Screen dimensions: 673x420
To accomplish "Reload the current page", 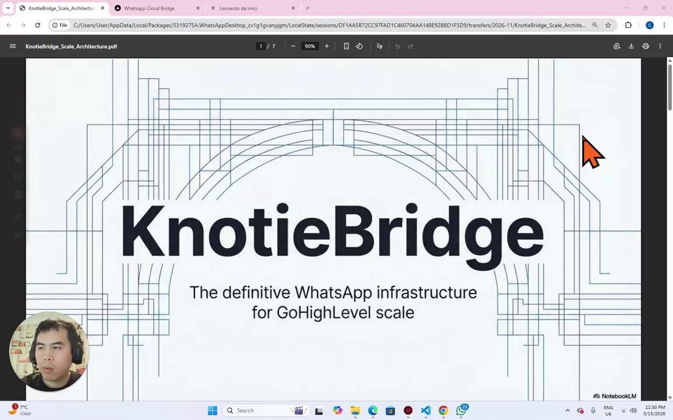I will (x=38, y=25).
